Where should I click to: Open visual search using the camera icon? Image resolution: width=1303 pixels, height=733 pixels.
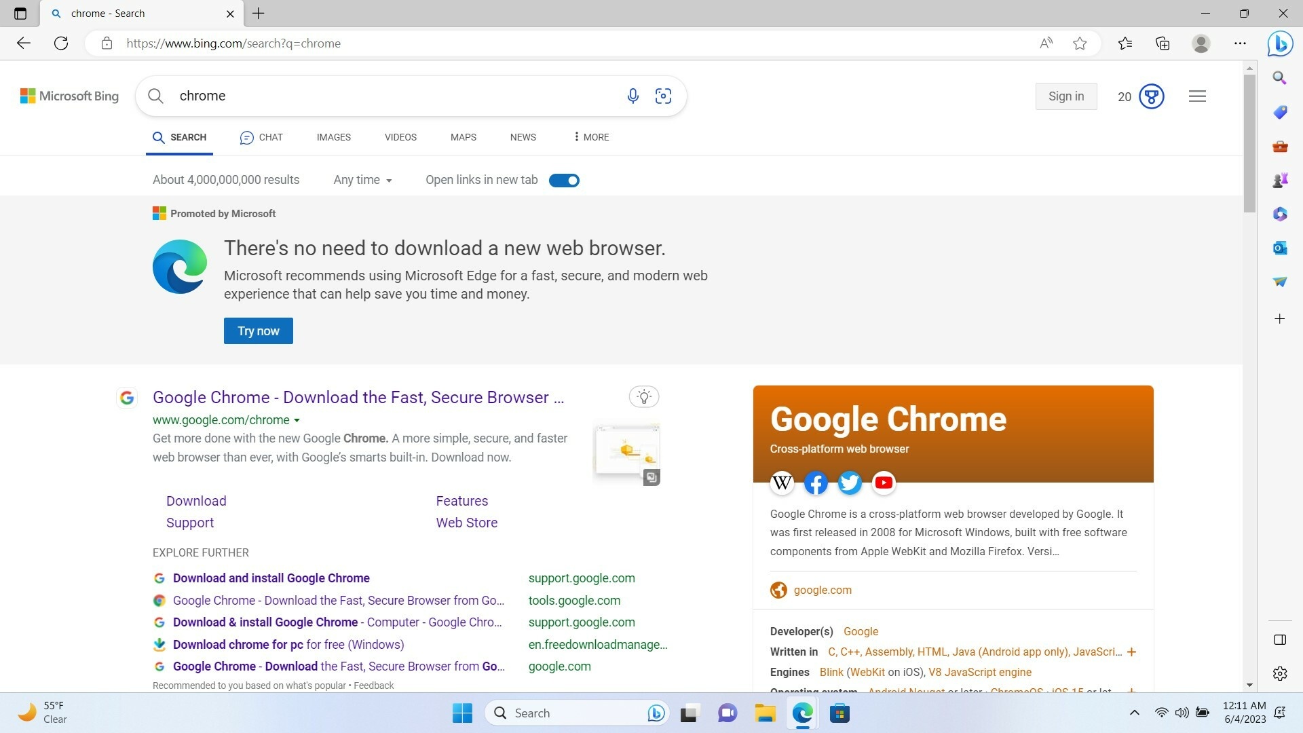pos(663,96)
